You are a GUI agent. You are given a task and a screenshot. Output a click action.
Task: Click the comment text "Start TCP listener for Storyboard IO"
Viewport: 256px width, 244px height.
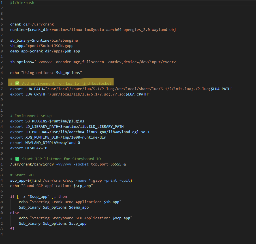(61, 159)
